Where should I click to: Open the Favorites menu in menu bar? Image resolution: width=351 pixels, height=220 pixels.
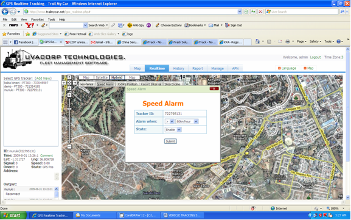(x=37, y=20)
